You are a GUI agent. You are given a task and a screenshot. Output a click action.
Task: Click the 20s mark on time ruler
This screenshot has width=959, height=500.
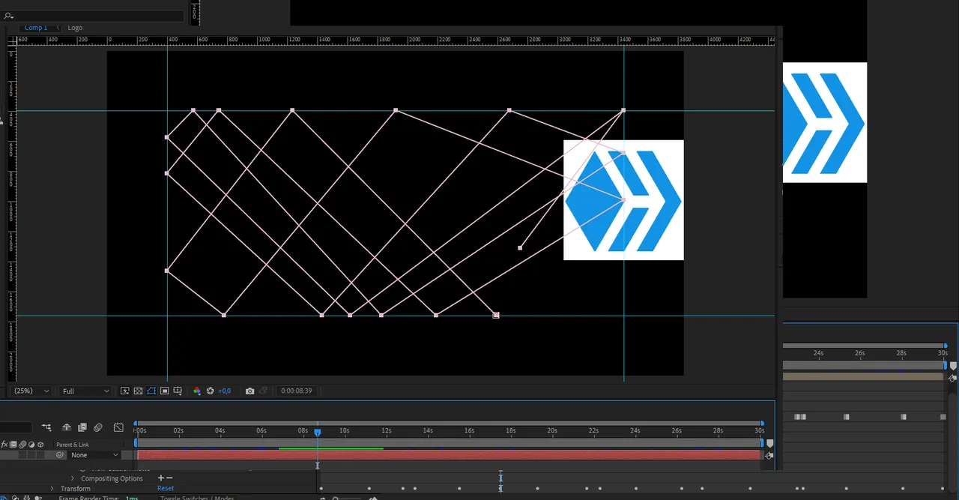(x=552, y=430)
